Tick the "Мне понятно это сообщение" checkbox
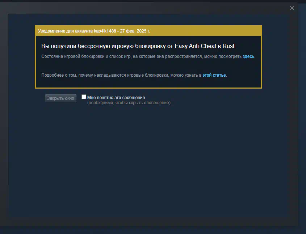This screenshot has width=306, height=234. (x=84, y=97)
